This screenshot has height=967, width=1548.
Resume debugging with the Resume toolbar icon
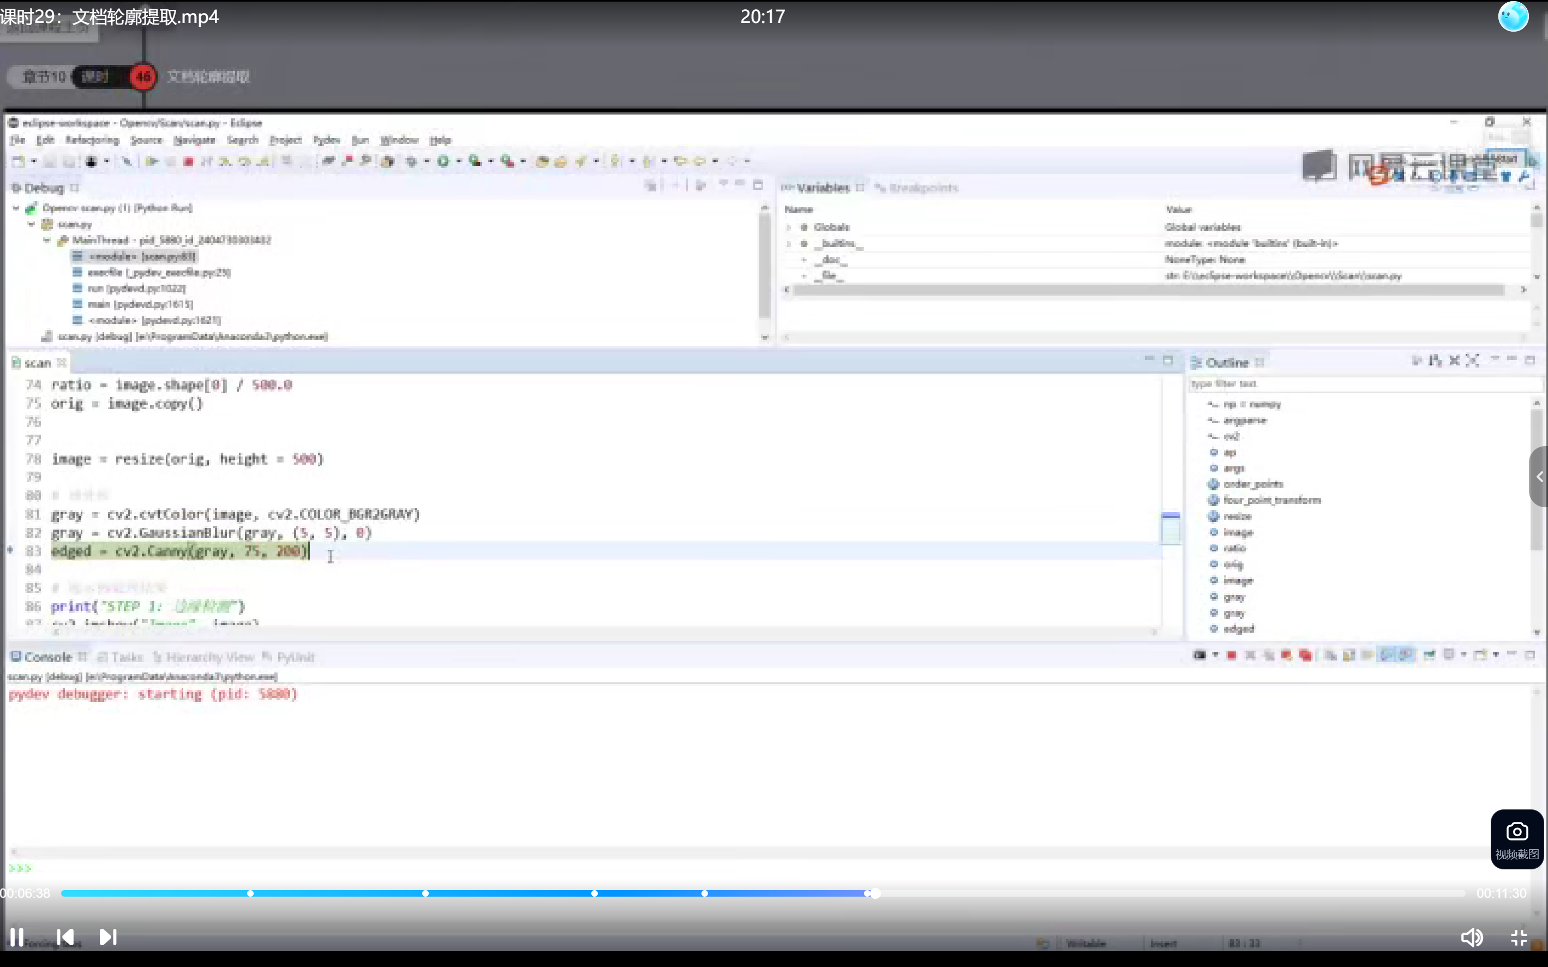click(x=152, y=161)
